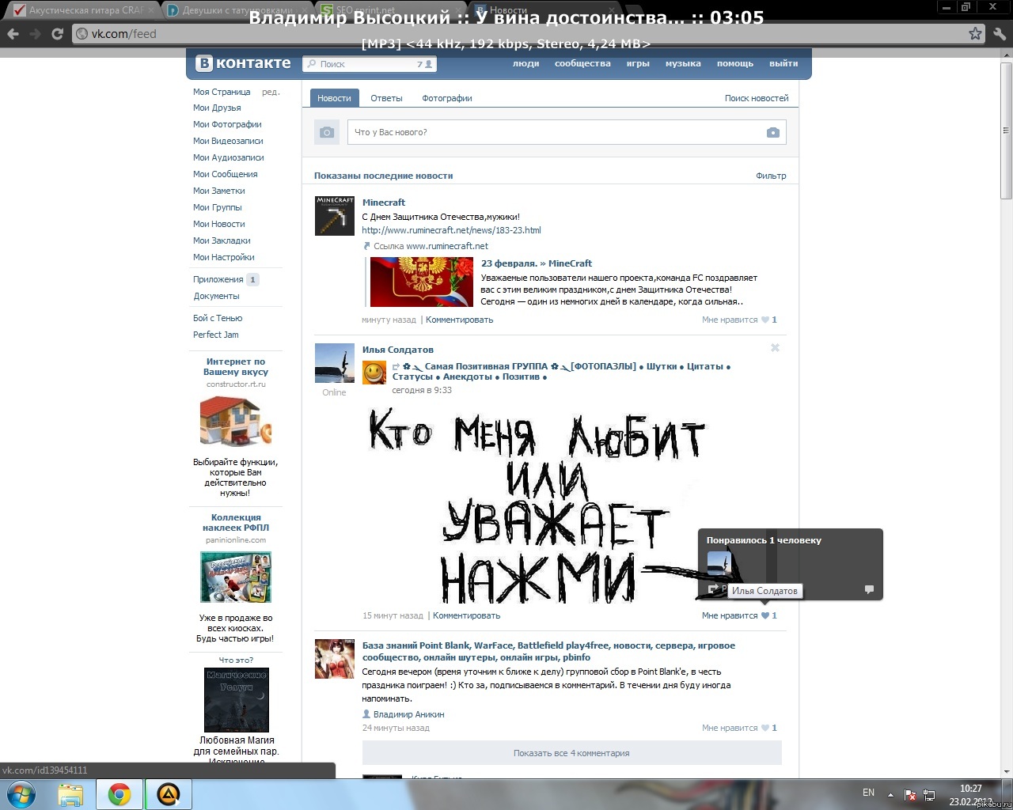Open the Фотографии tab
Viewport: 1013px width, 810px height.
click(x=446, y=98)
